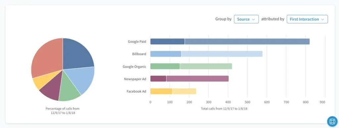339x128 pixels.
Task: Open the help lifebuoy icon
Action: [332, 121]
